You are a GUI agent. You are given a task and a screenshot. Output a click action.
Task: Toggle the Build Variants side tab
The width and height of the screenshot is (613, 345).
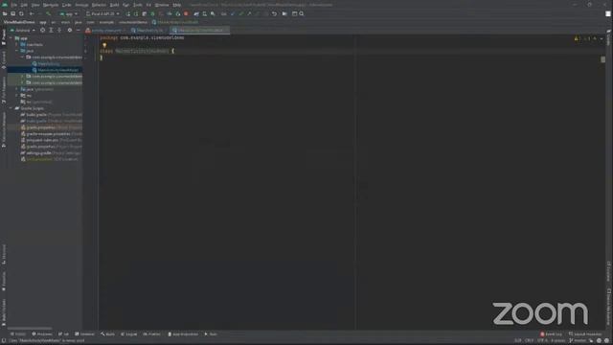point(4,312)
